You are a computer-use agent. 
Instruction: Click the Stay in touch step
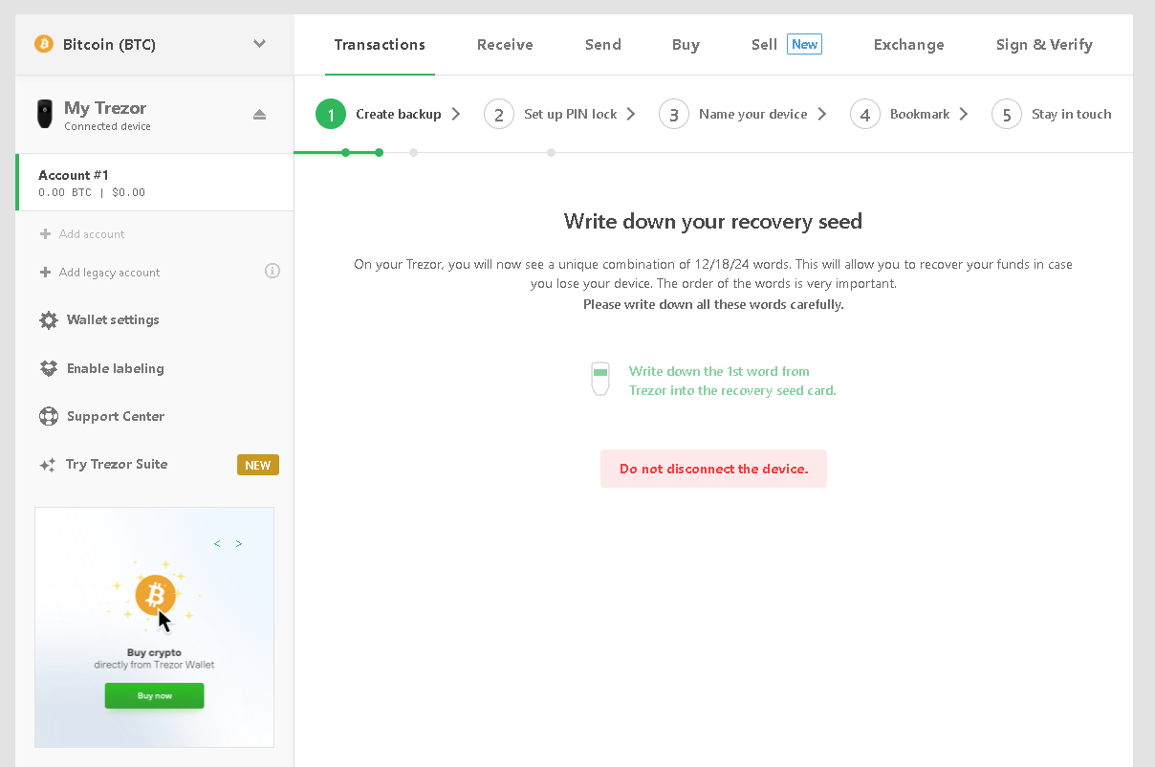(x=1072, y=114)
